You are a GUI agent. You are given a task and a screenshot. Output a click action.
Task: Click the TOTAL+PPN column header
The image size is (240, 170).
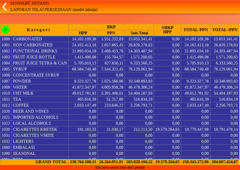pyautogui.click(x=225, y=30)
